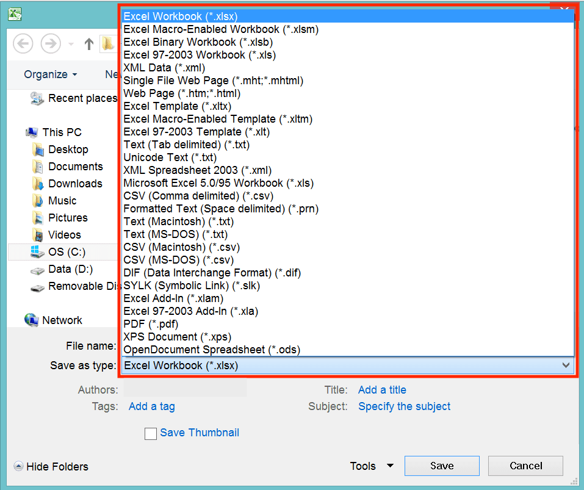
Task: Click the Data (D:) drive icon
Action: (37, 271)
